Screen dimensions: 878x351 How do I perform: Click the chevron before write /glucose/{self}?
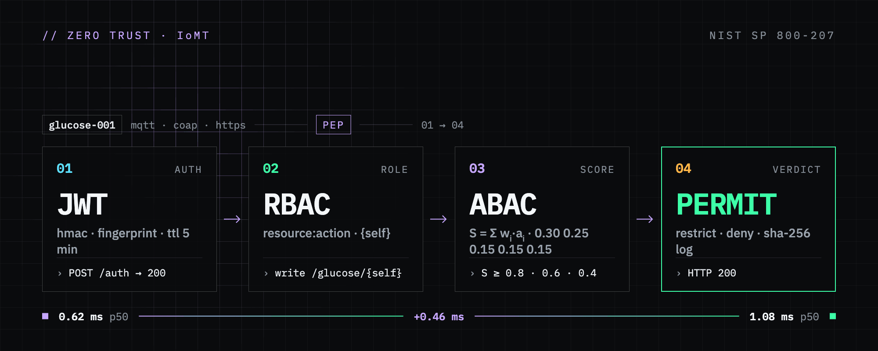[266, 273]
